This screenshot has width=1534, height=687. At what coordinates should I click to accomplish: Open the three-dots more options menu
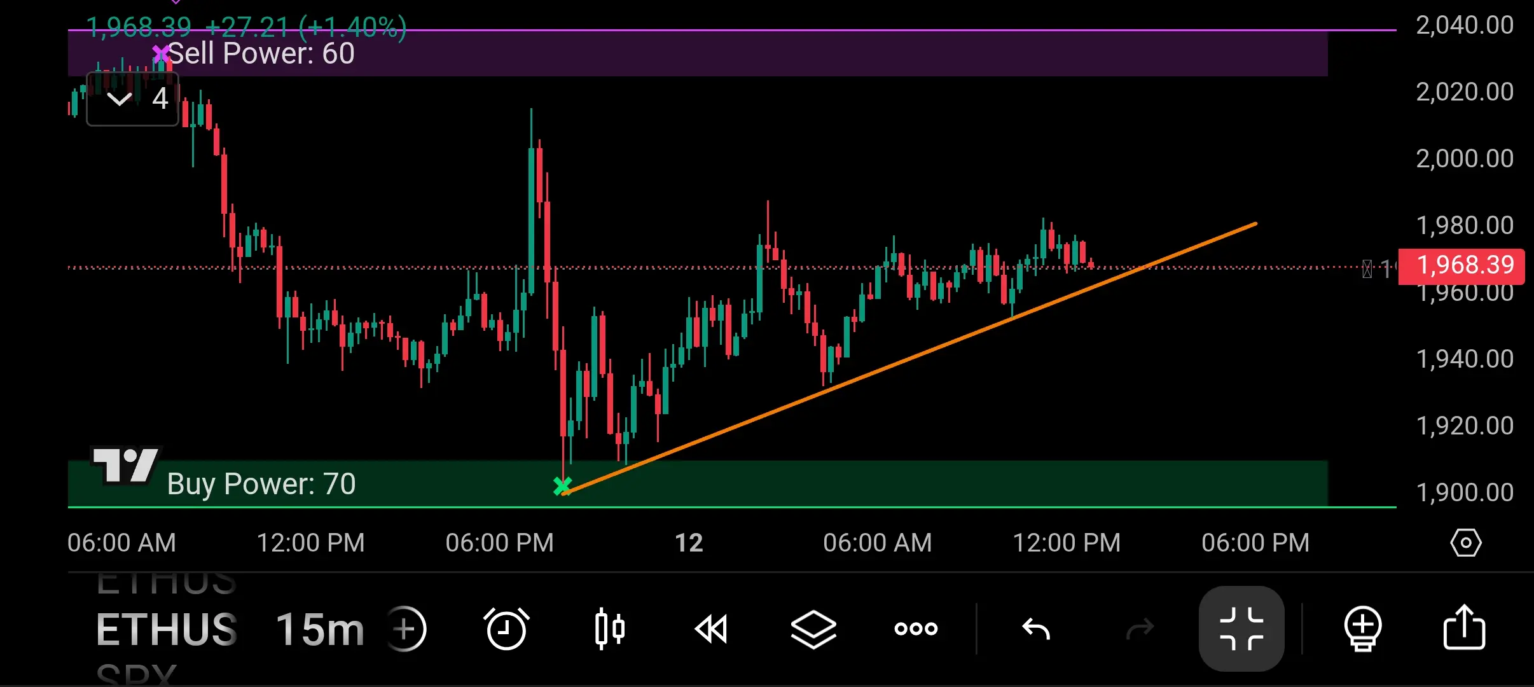(x=915, y=629)
